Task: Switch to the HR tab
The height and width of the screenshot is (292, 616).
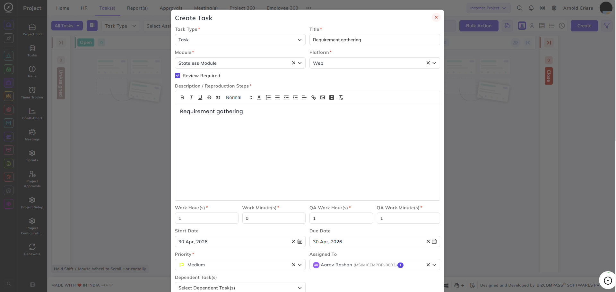Action: tap(84, 8)
